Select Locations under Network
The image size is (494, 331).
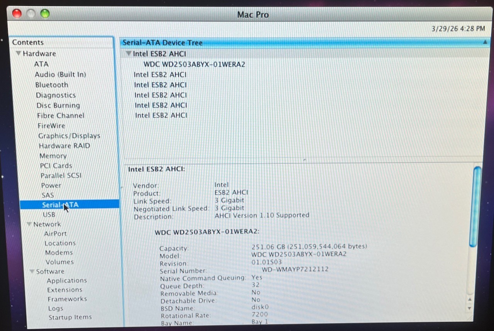pos(60,243)
